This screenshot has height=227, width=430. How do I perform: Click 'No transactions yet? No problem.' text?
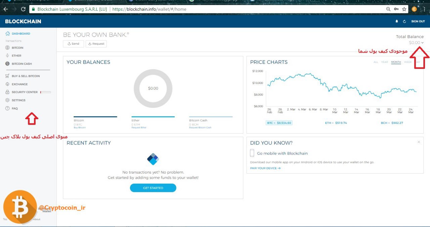pos(153,172)
